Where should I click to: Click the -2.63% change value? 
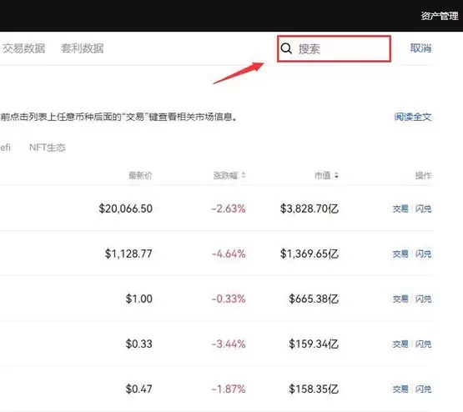tap(229, 209)
